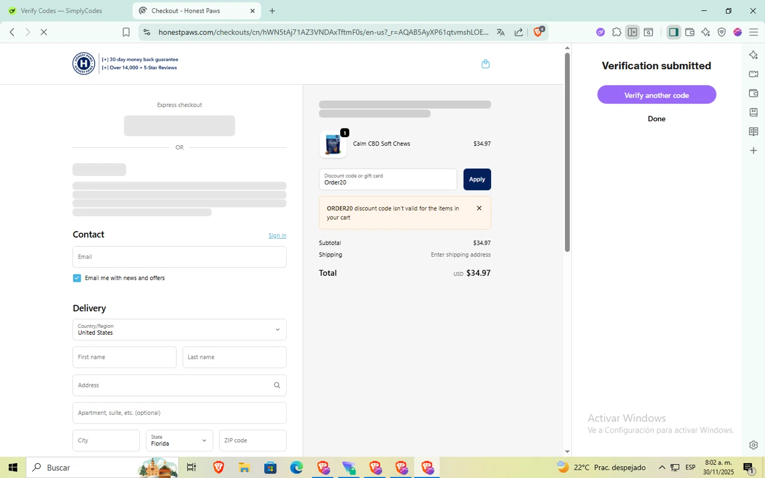Add a new item with sidebar plus icon

753,151
